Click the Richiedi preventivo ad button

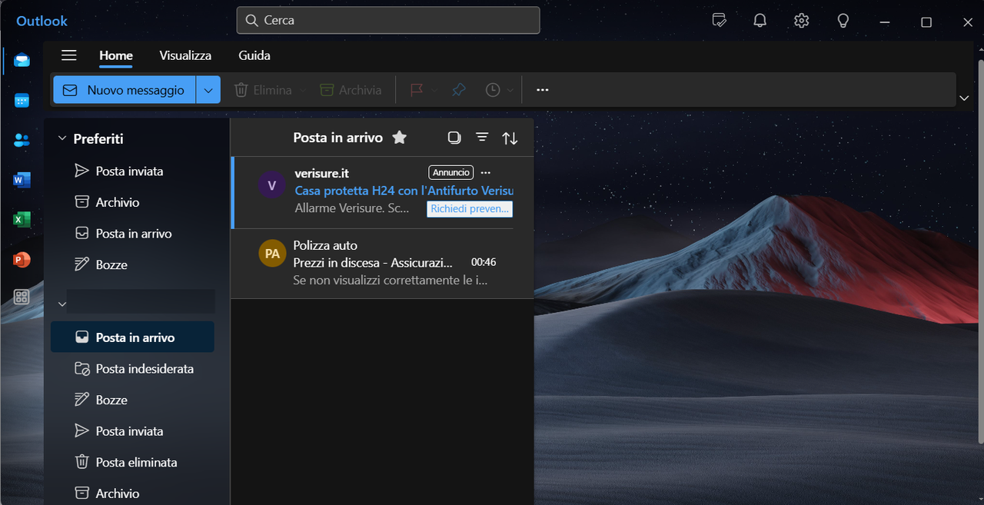pos(470,208)
